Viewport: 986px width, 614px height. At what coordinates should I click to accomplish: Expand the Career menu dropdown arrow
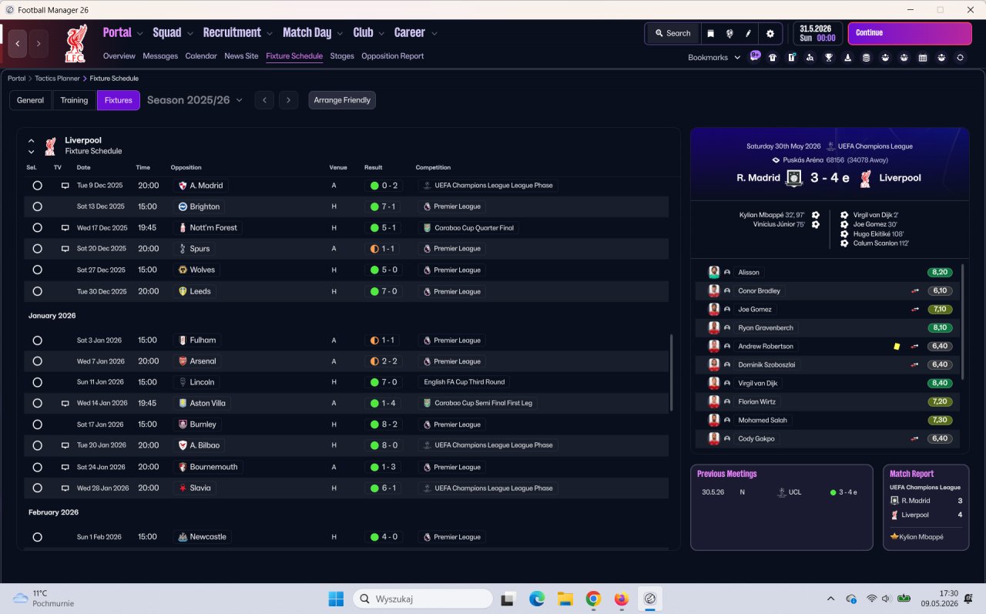coord(434,33)
